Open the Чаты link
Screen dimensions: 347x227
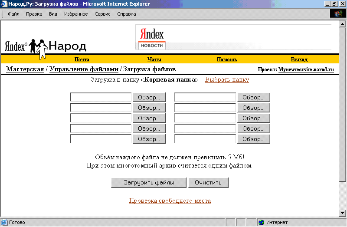[x=154, y=59]
